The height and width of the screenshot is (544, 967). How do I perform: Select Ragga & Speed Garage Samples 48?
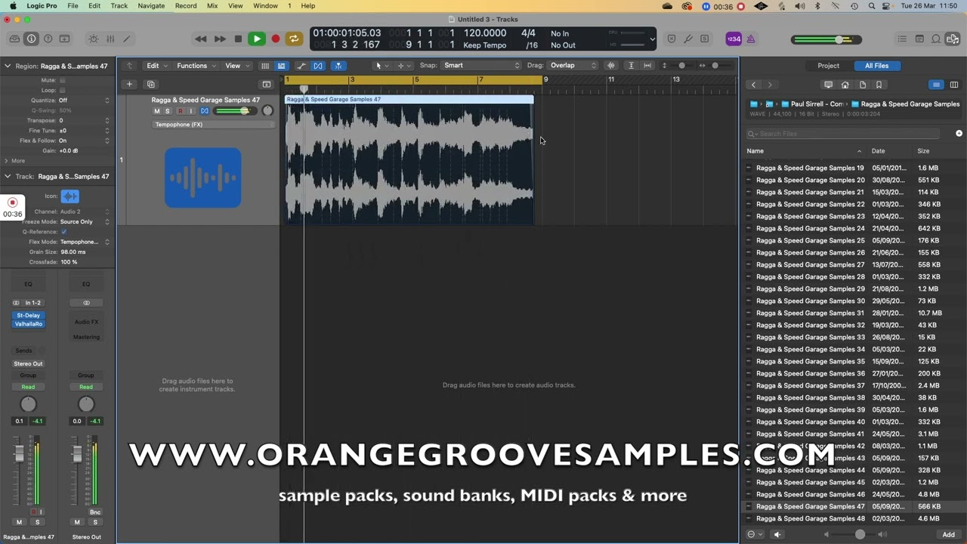click(854, 518)
